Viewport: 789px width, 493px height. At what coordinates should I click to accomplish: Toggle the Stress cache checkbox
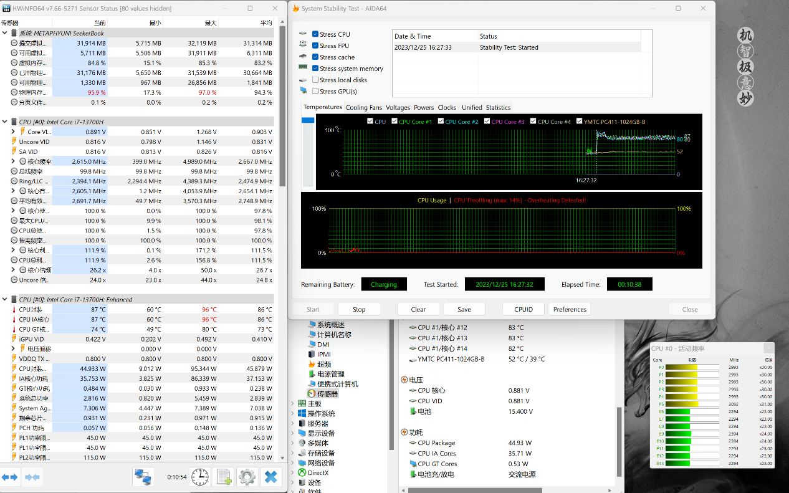point(315,57)
